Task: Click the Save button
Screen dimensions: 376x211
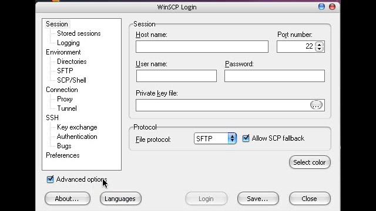Action: tap(258, 199)
